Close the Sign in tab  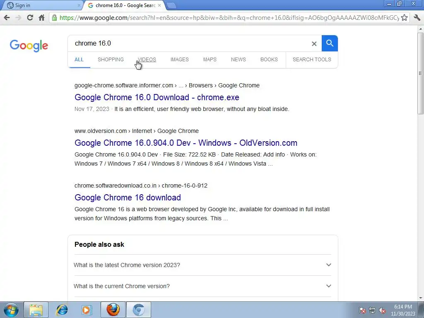[79, 5]
